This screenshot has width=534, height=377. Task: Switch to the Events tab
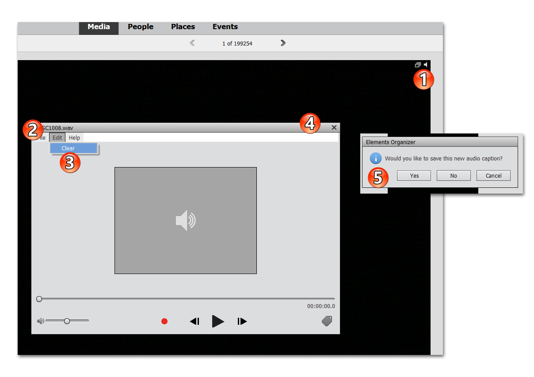(225, 27)
